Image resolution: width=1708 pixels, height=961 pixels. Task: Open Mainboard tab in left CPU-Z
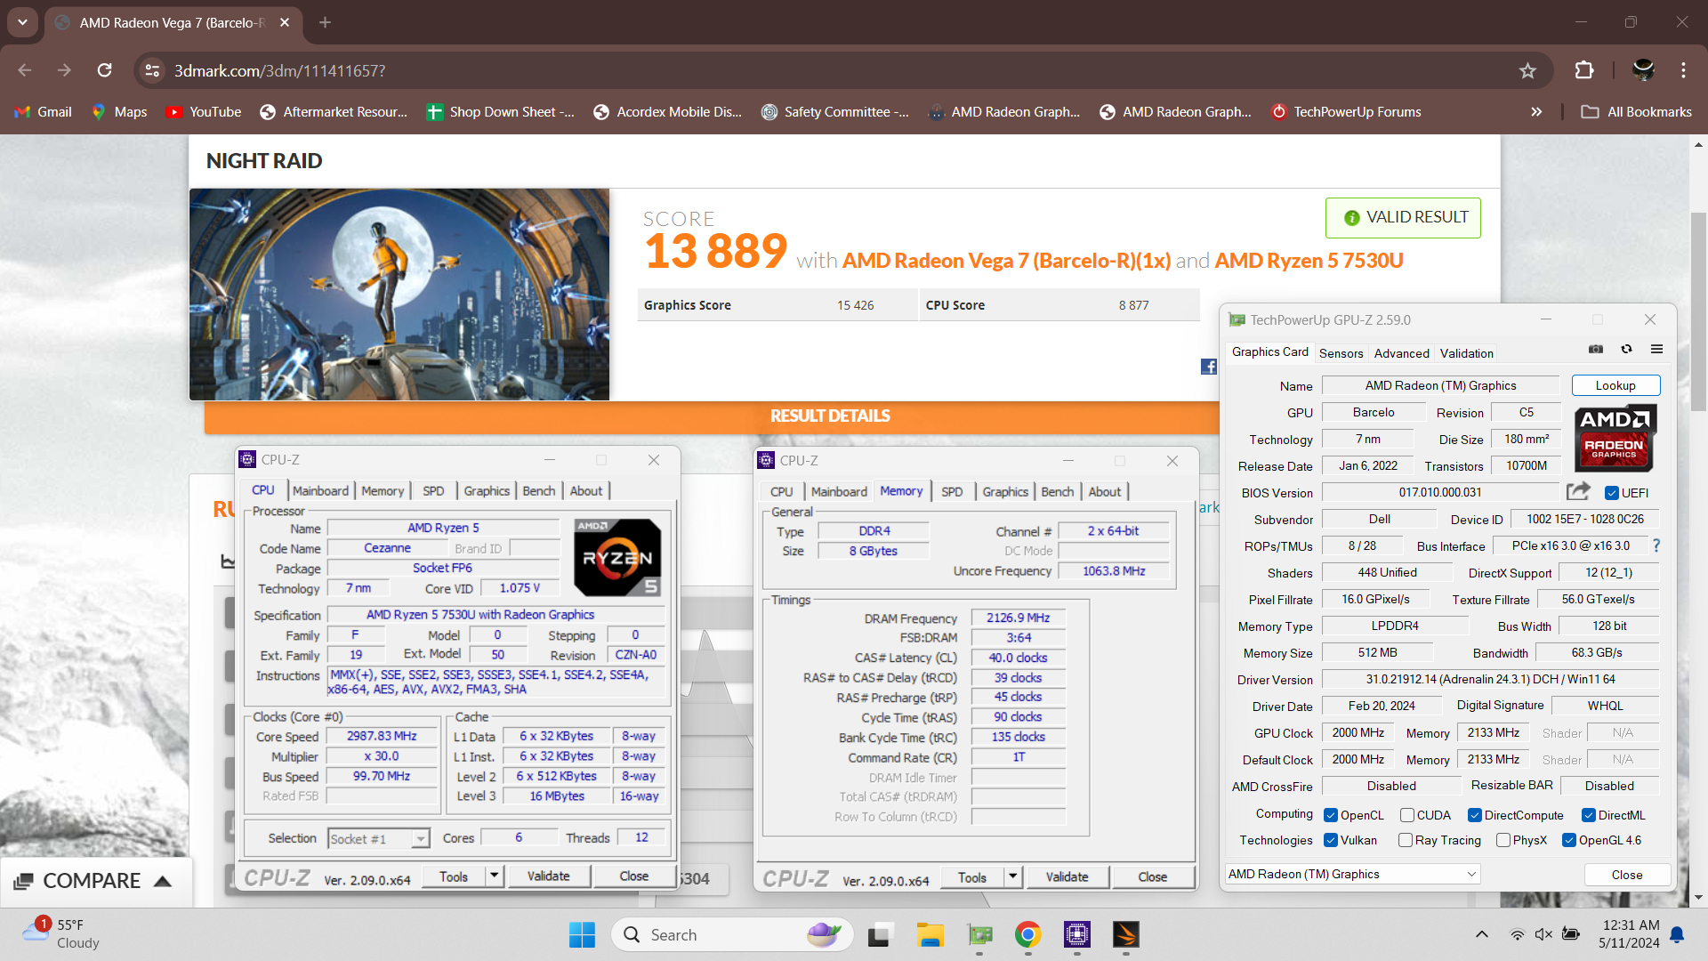[x=320, y=490]
